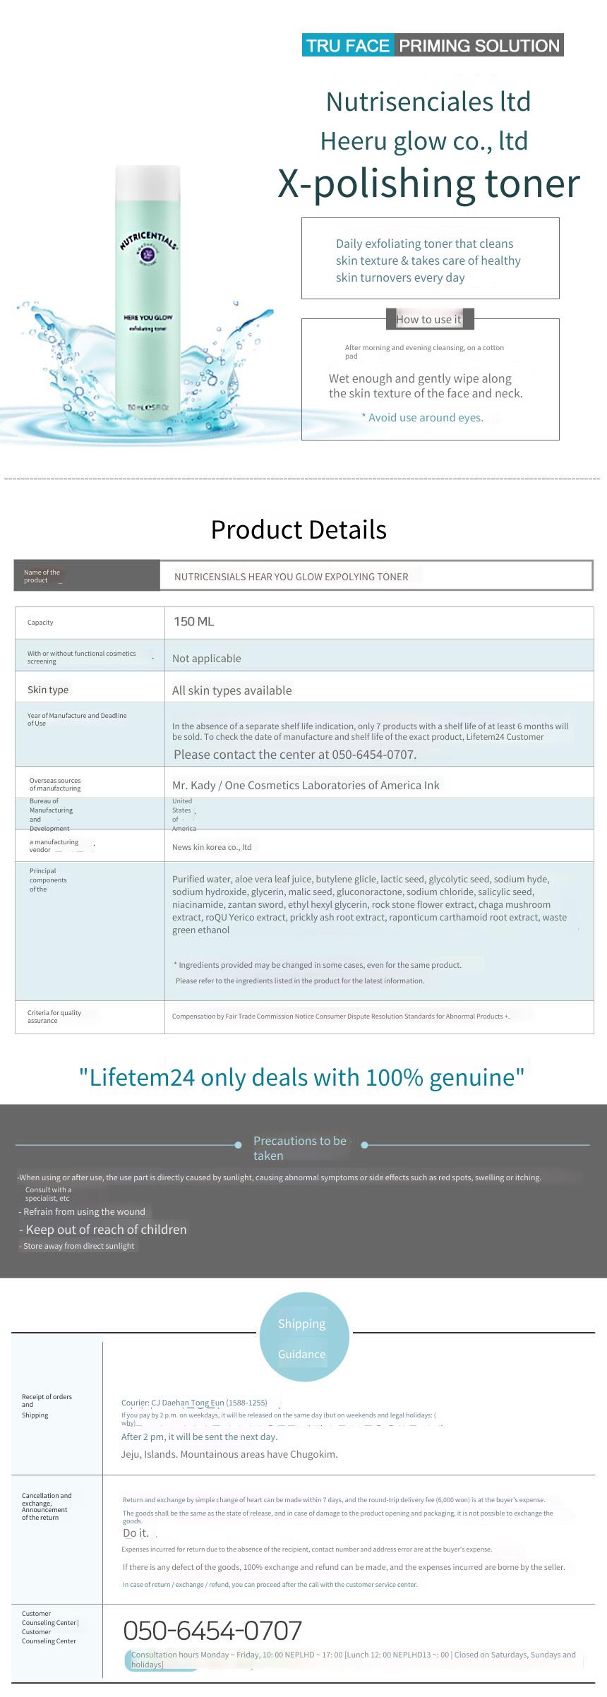Screen dimensions: 607x1697
Task: Click the consultation hours highlighted text
Action: tap(354, 1659)
